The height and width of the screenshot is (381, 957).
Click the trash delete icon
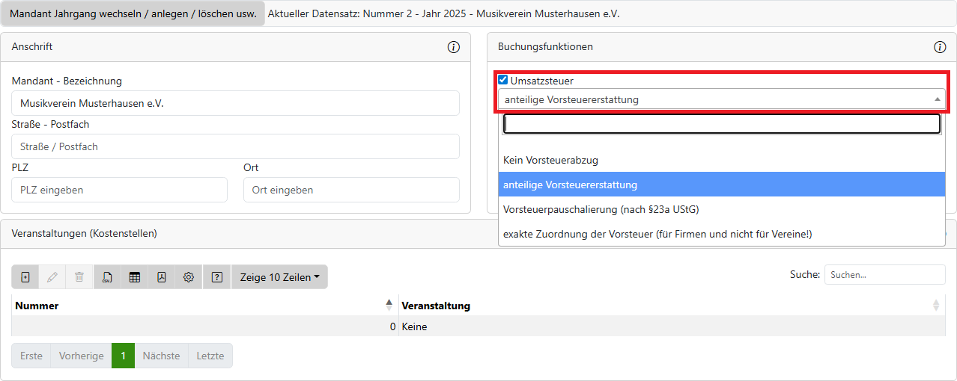tap(79, 277)
